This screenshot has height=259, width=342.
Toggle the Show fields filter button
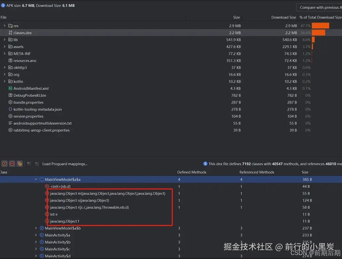(5, 164)
